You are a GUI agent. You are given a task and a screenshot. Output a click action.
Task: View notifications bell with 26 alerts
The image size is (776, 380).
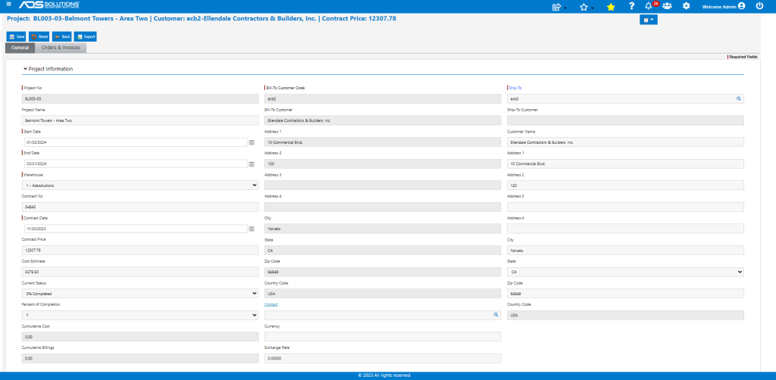(x=650, y=5)
